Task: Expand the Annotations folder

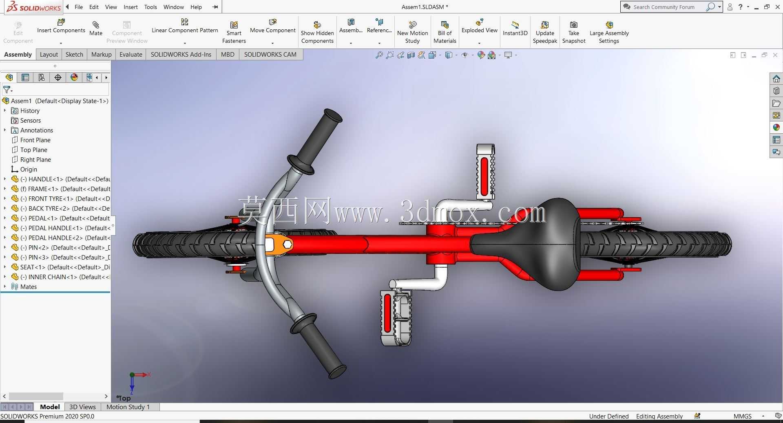Action: (5, 130)
